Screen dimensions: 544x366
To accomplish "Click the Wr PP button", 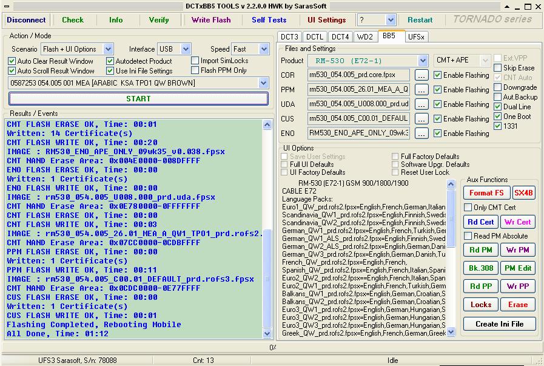I will tap(518, 286).
